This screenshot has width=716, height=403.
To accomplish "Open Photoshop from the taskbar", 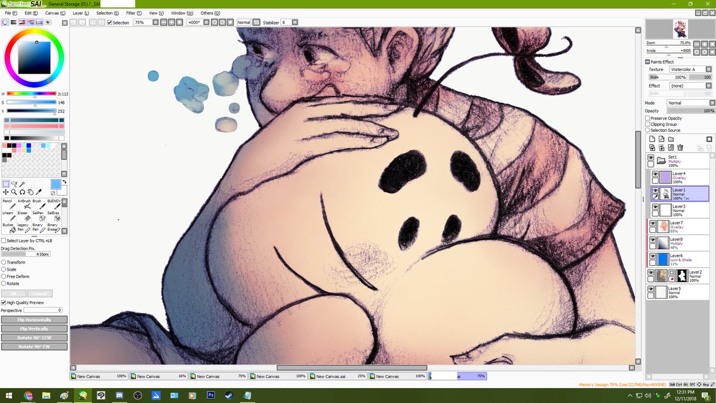I will [x=211, y=395].
